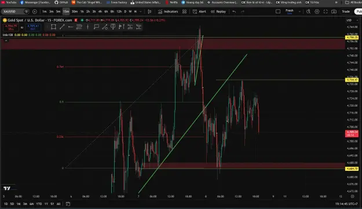Open the Indicators dialog
This screenshot has height=209, width=362.
pos(168,12)
